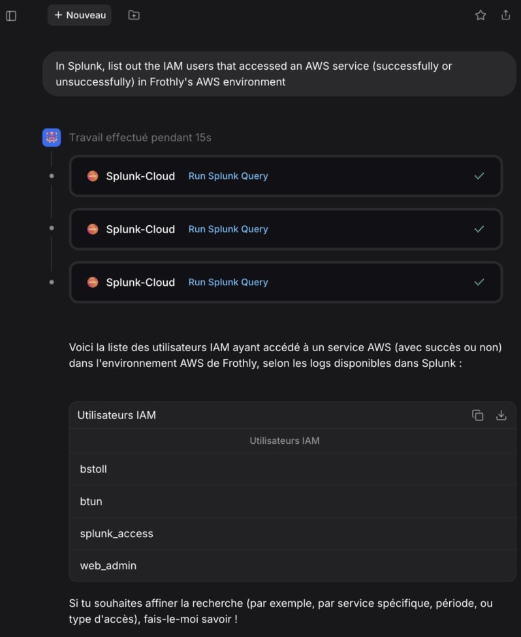Open the third Run Splunk Query link
The width and height of the screenshot is (521, 637).
tap(228, 283)
